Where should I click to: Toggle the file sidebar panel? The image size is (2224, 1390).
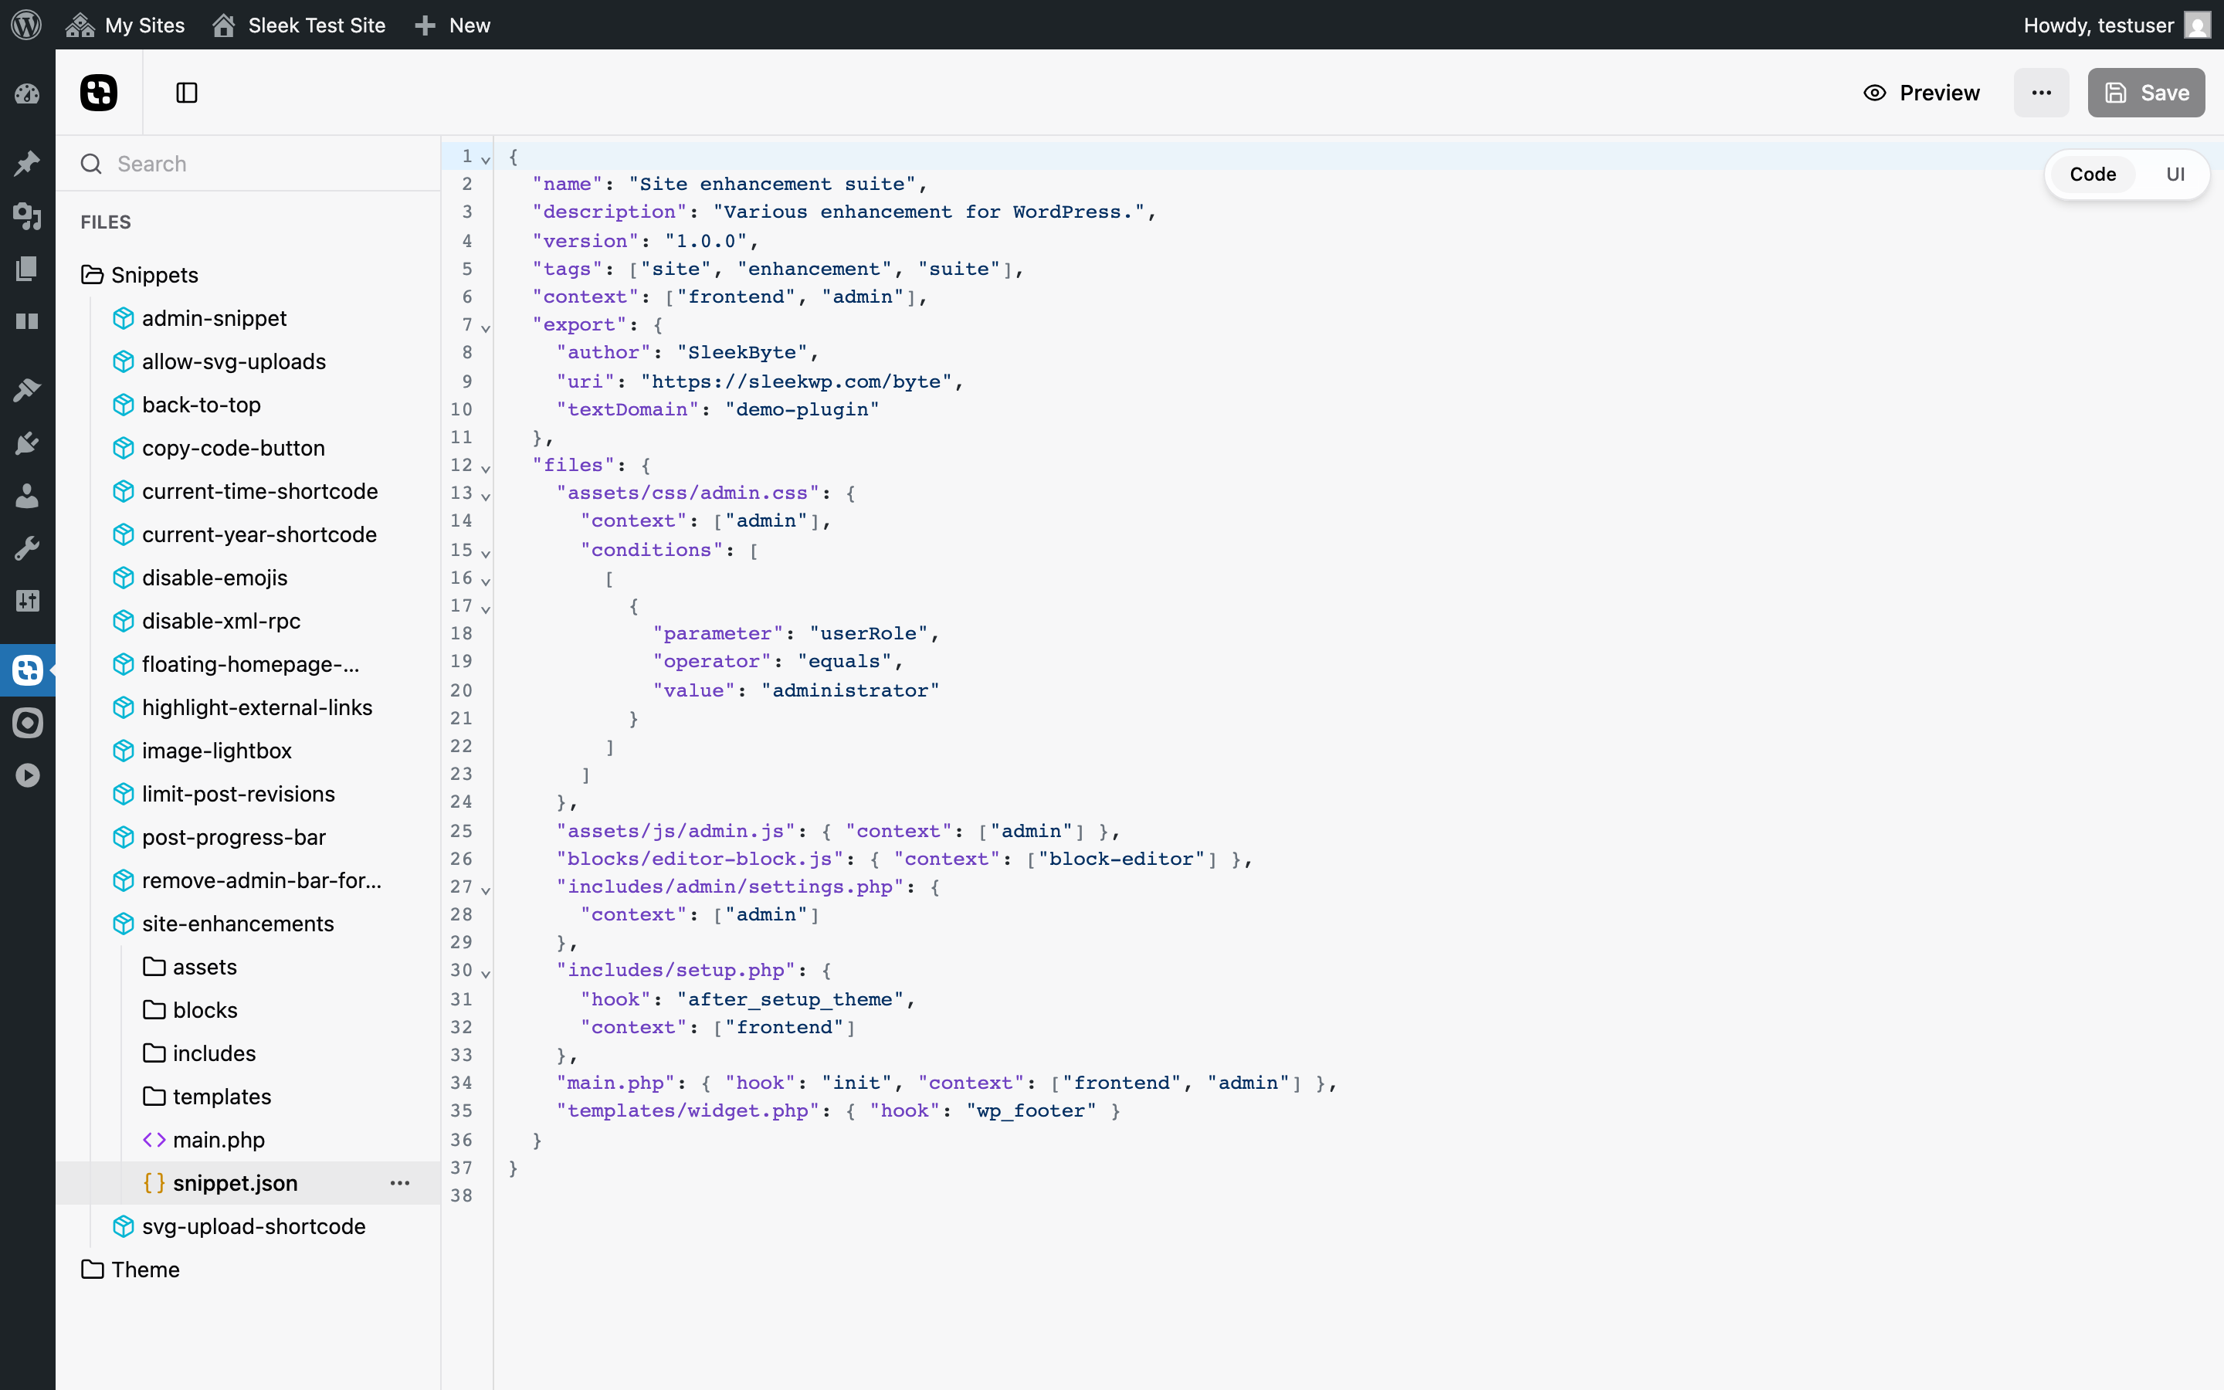[187, 93]
